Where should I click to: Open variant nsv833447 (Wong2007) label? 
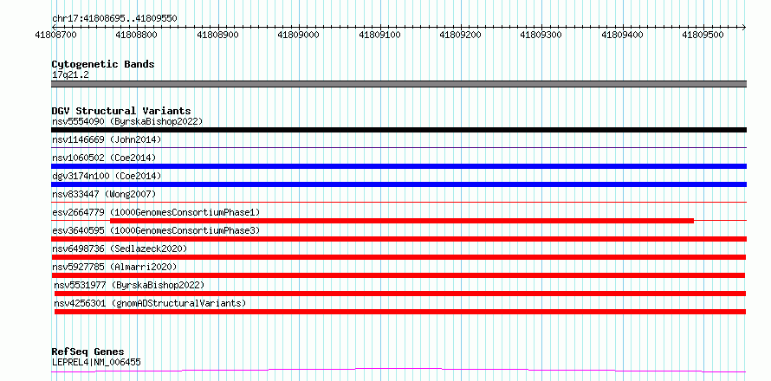click(x=104, y=194)
